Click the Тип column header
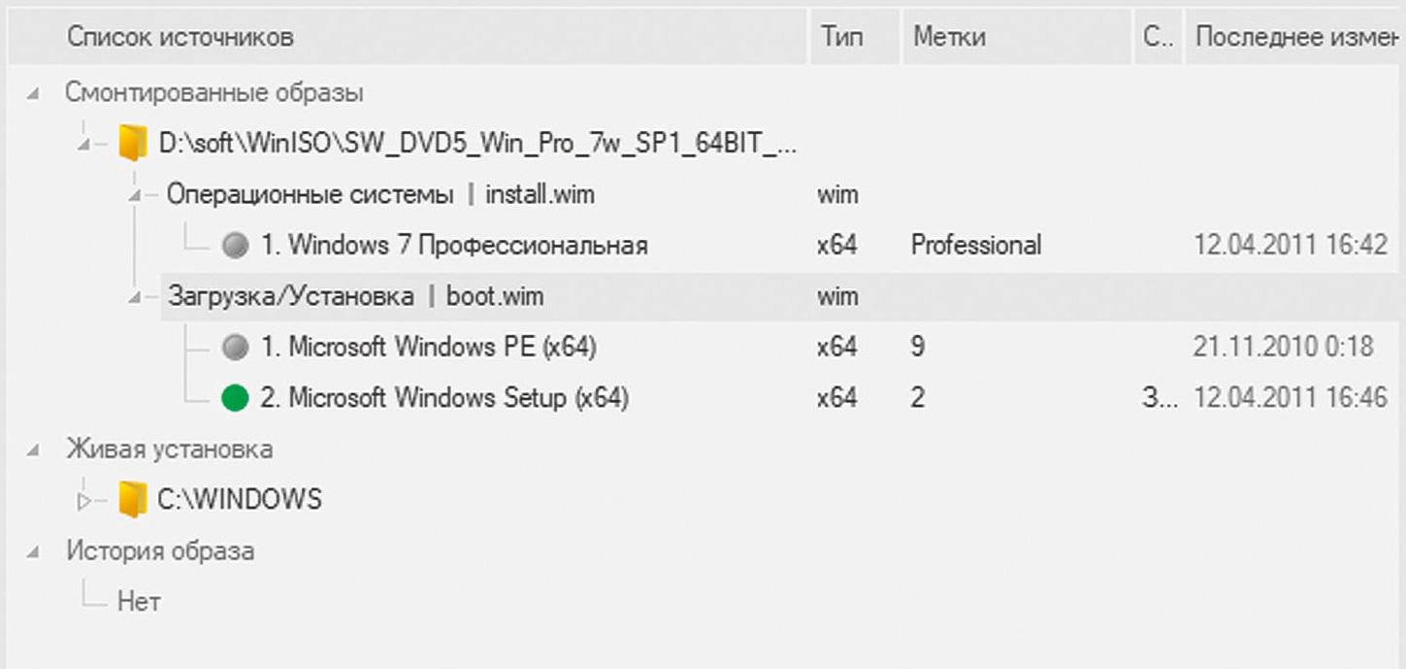The height and width of the screenshot is (669, 1406). click(x=841, y=38)
